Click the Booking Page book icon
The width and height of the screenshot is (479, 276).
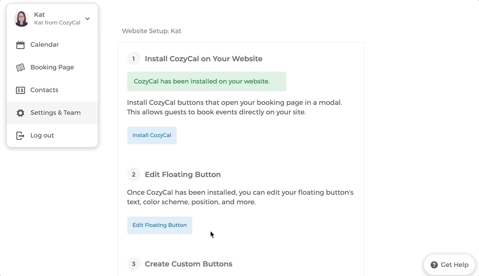pyautogui.click(x=20, y=68)
